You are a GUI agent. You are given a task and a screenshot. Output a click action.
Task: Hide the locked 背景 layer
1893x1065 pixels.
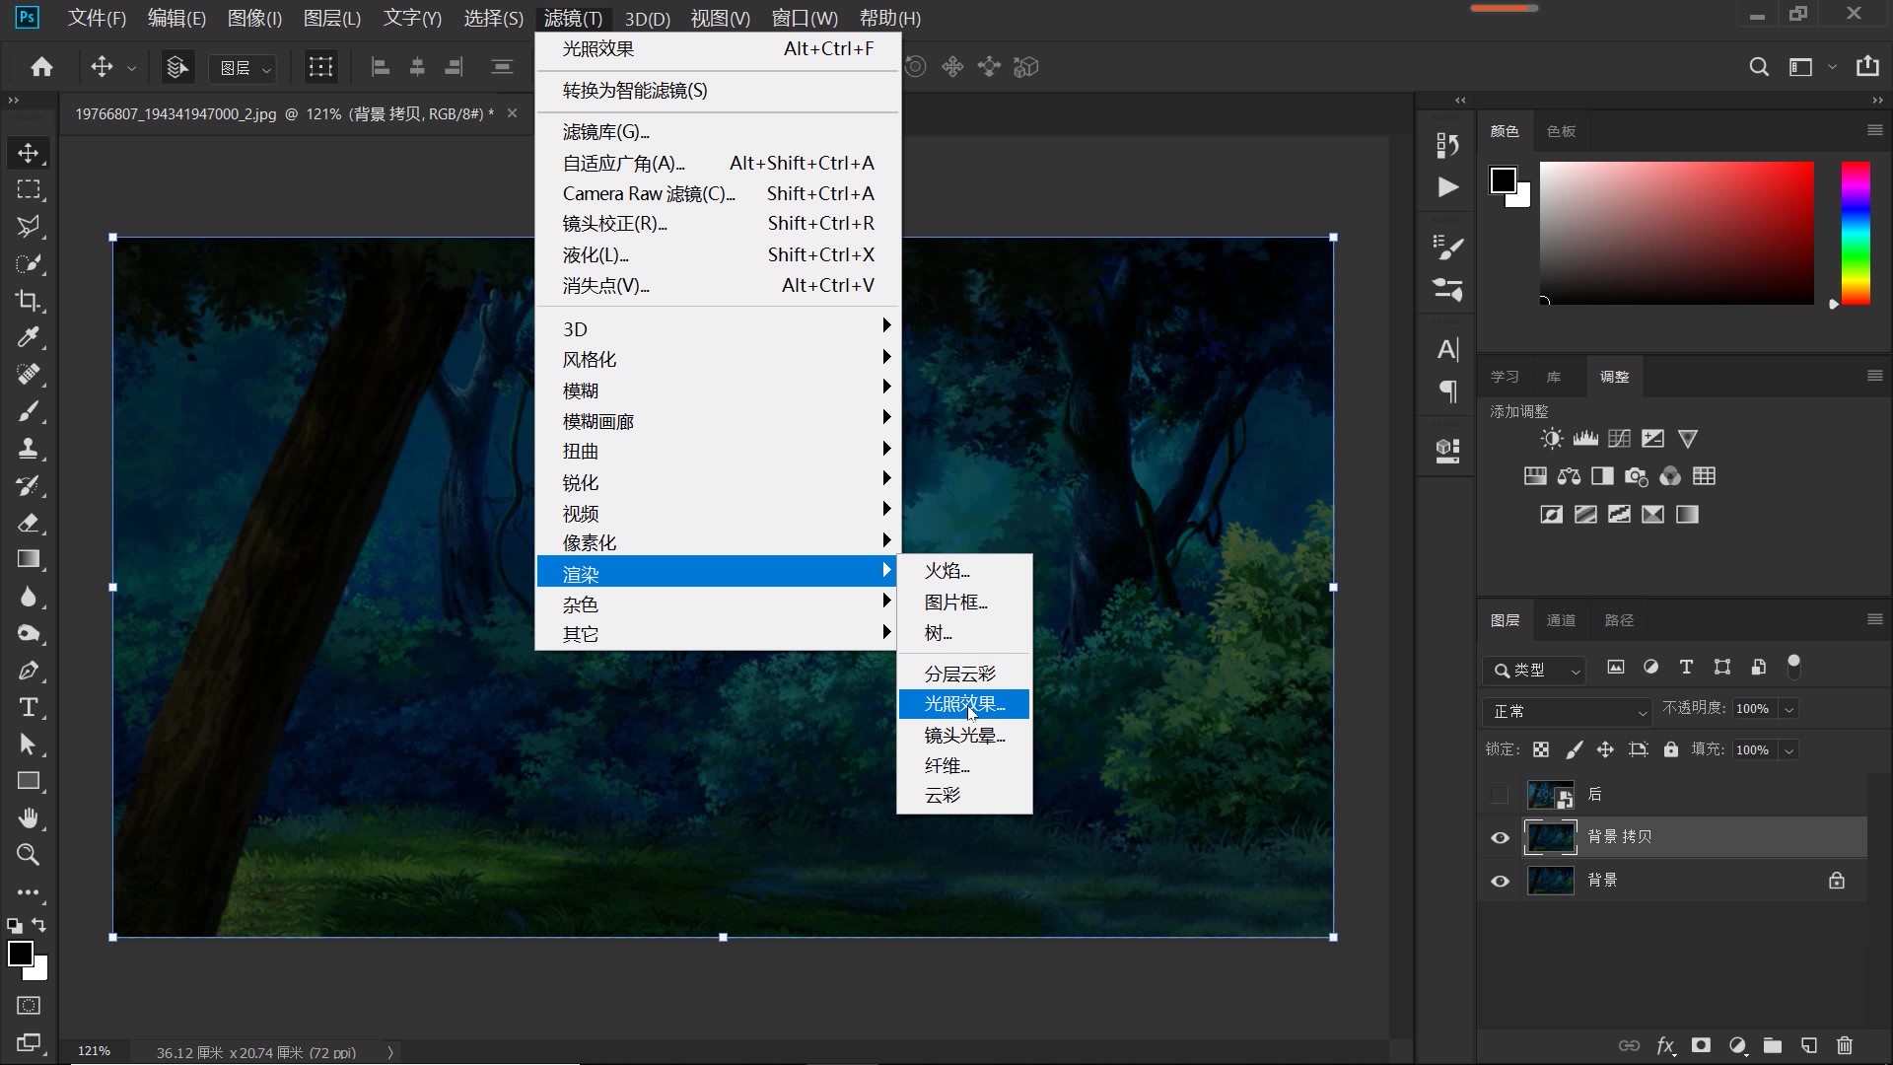(1500, 881)
